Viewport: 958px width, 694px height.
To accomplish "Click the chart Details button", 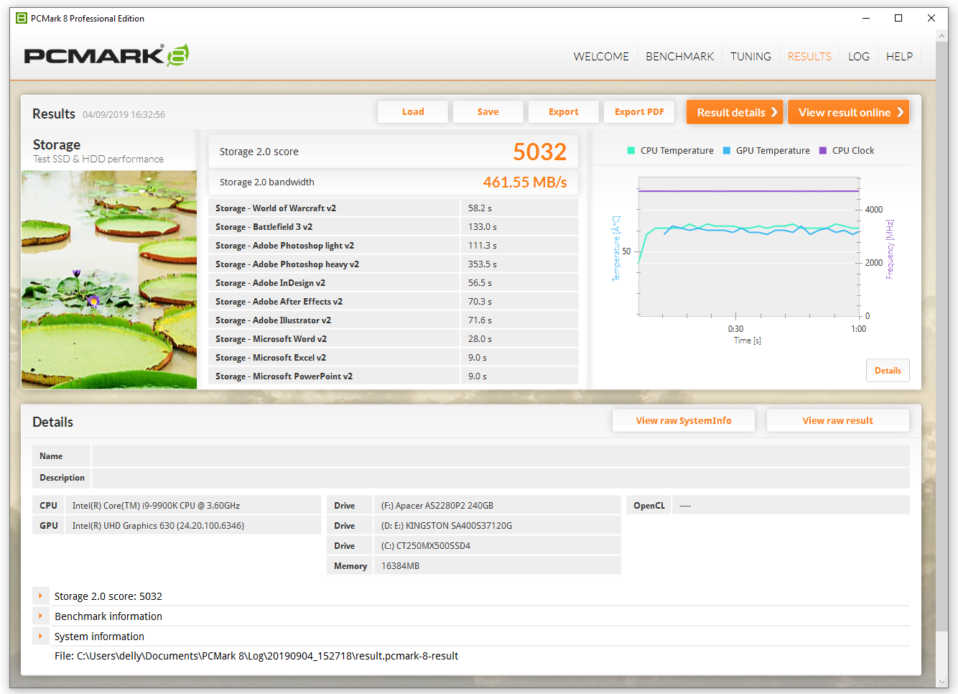I will pos(888,371).
